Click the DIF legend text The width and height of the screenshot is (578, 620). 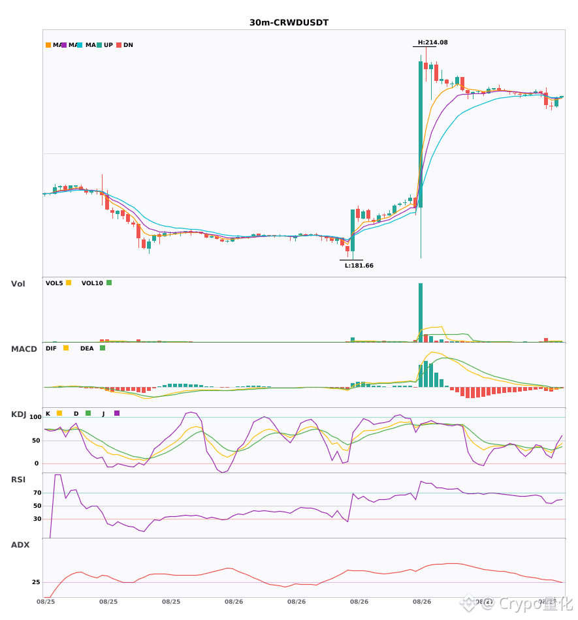point(51,349)
